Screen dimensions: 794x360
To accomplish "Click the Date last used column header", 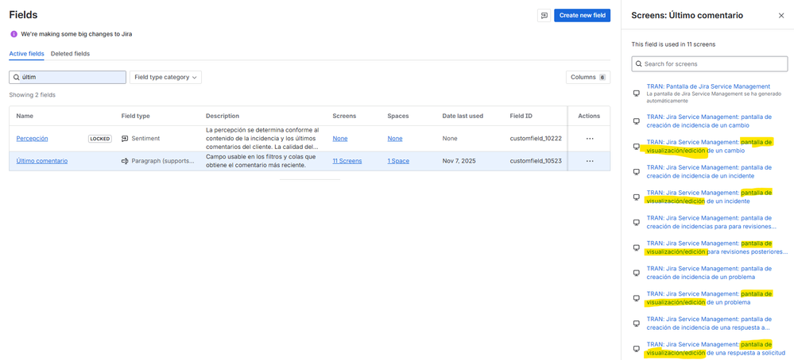I will point(463,116).
